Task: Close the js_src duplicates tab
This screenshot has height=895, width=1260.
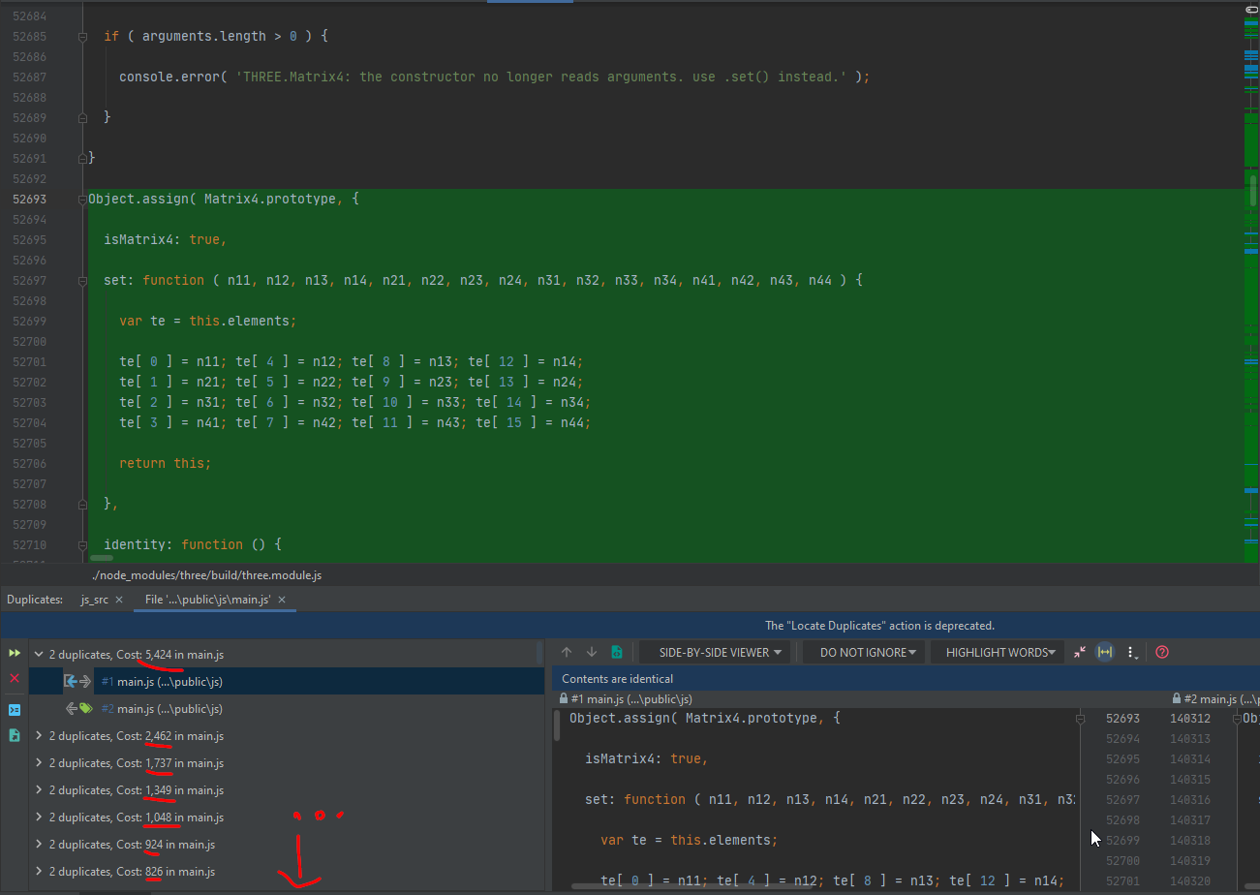Action: point(119,601)
